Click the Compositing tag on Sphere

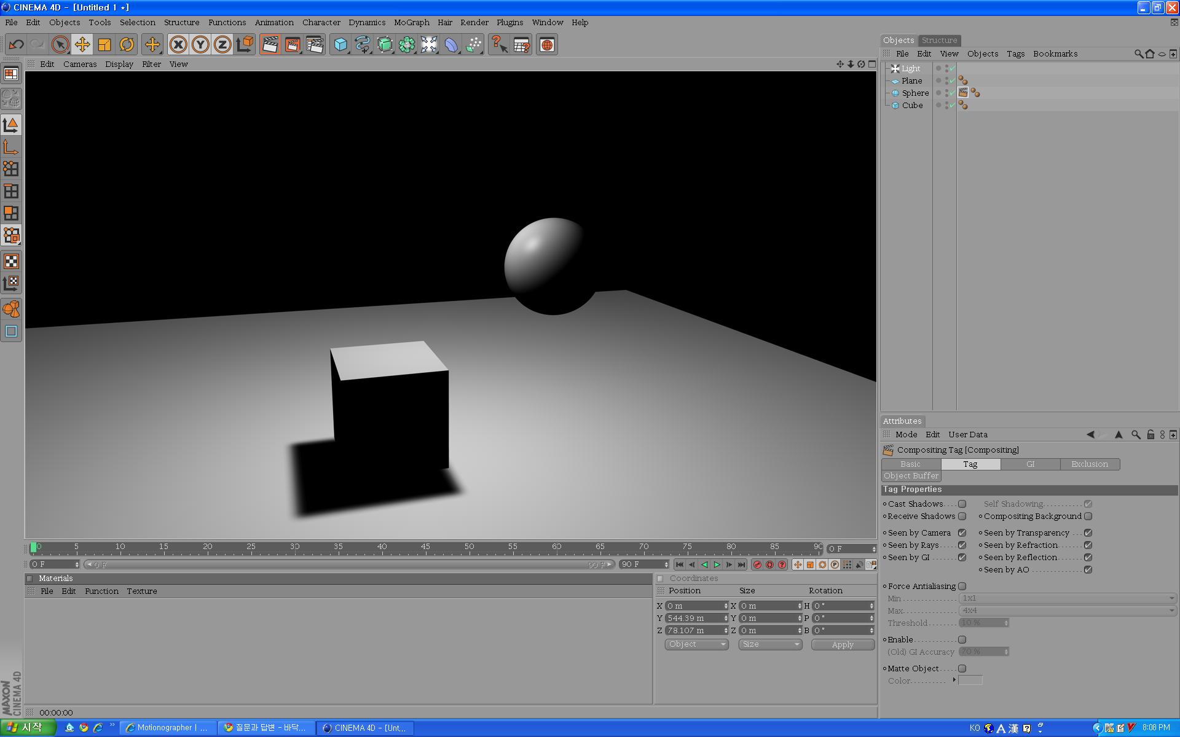coord(963,93)
